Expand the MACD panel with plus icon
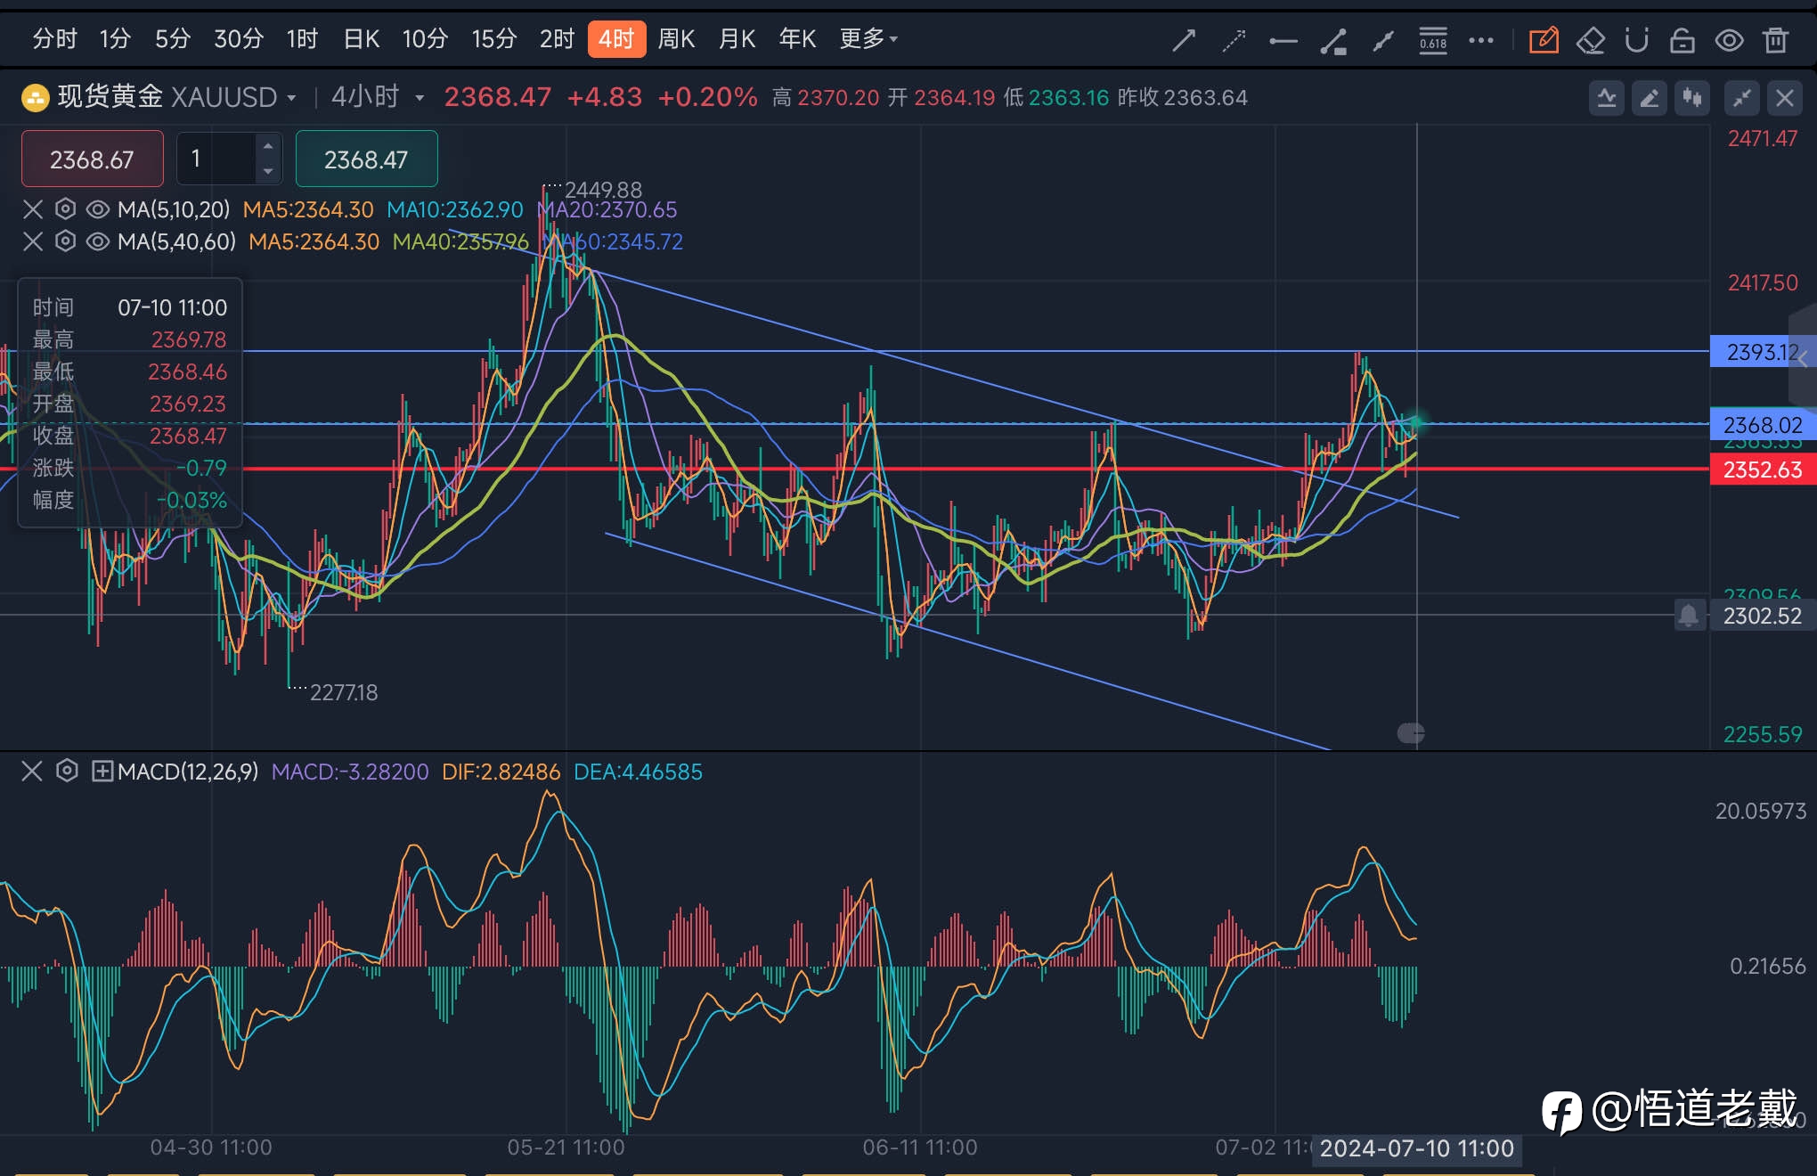 click(x=102, y=771)
